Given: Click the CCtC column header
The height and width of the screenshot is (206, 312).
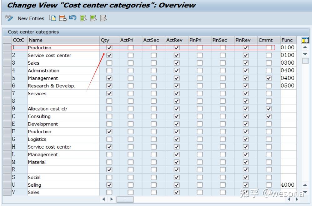Looking at the screenshot, I should [19, 40].
